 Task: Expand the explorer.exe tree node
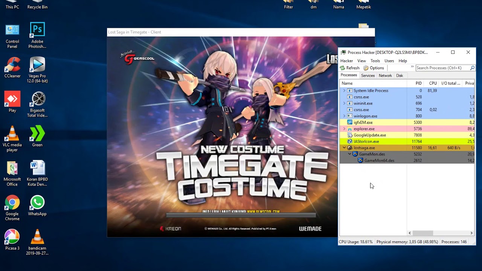point(344,129)
